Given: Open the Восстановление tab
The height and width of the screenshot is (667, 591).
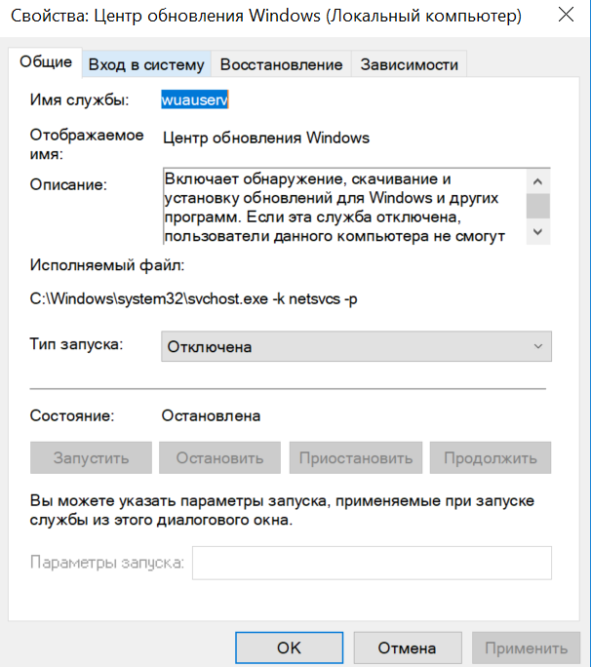Looking at the screenshot, I should [281, 64].
